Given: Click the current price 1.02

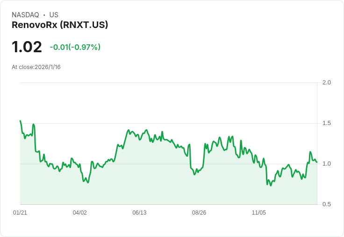Looking at the screenshot, I should click(27, 47).
